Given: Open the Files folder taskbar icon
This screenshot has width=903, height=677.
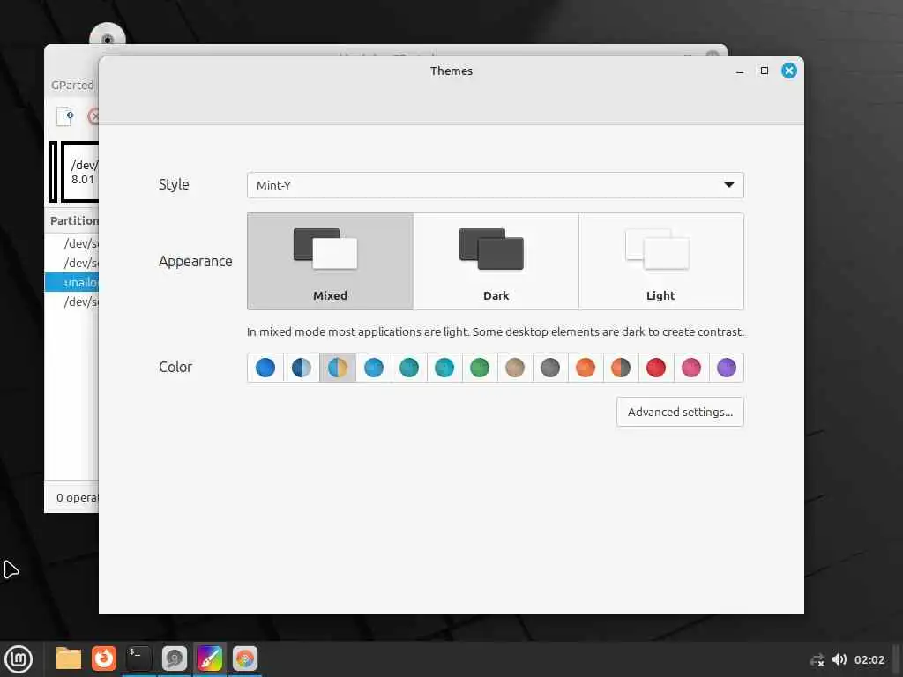Looking at the screenshot, I should pos(69,658).
